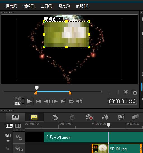Expand the track manager down arrow

click(x=8, y=141)
